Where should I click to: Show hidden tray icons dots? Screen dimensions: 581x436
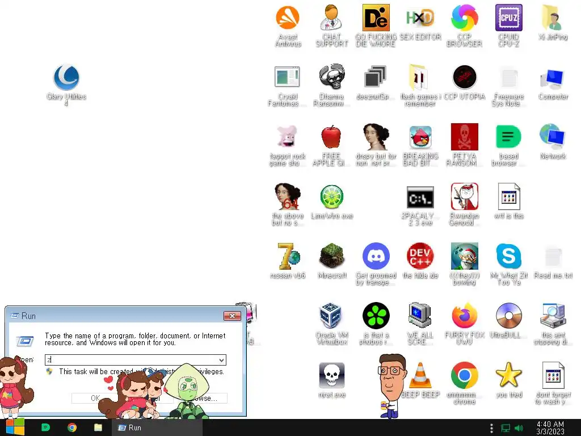491,428
